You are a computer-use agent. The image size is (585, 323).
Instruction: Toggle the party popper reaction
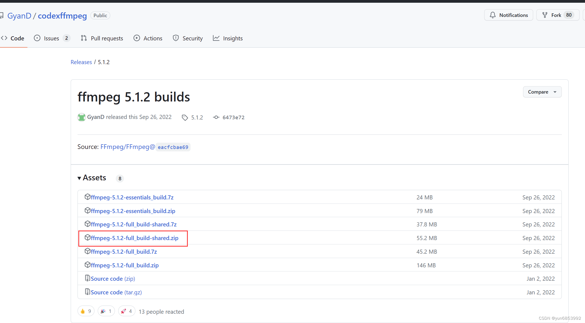click(106, 311)
